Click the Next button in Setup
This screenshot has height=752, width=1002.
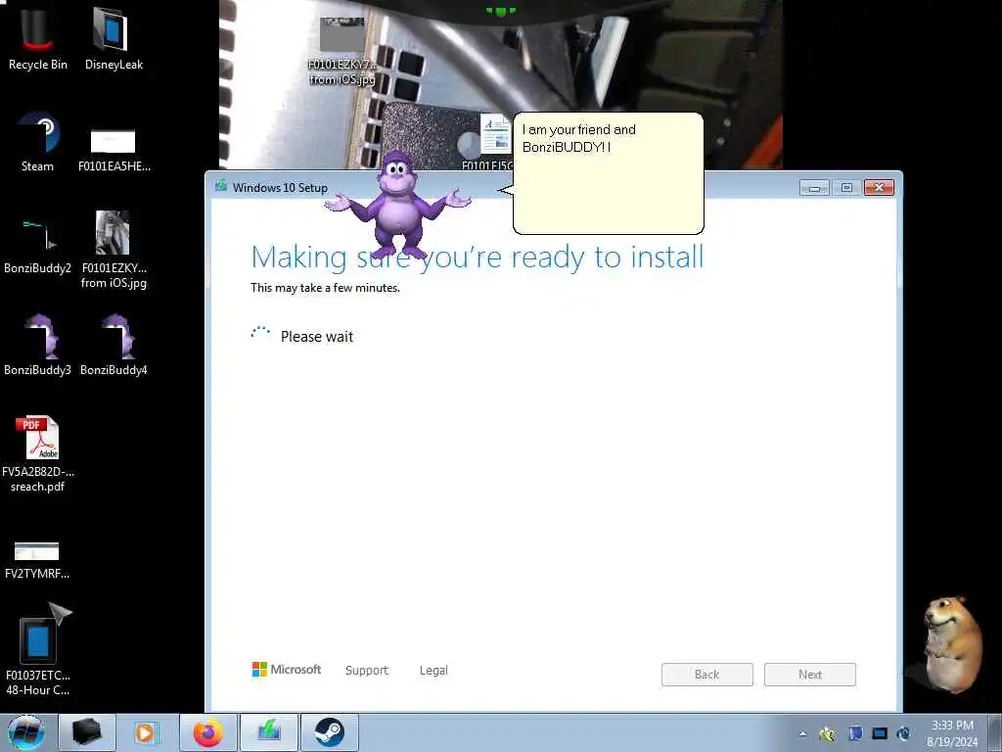tap(809, 674)
